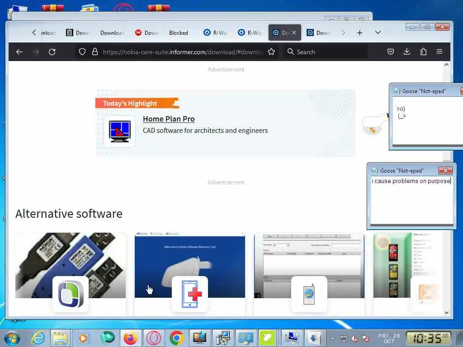Open Opera browser from the taskbar

[154, 338]
